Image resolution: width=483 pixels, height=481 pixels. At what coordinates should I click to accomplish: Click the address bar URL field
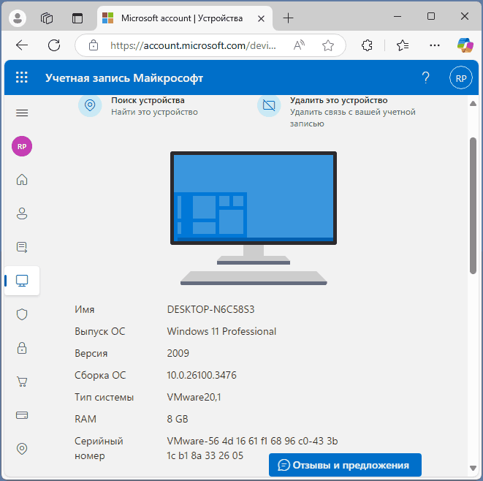(193, 45)
